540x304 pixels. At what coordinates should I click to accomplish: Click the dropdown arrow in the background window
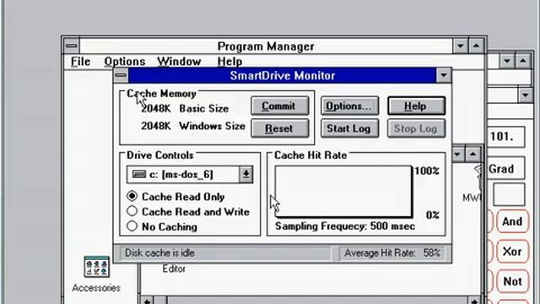click(525, 95)
